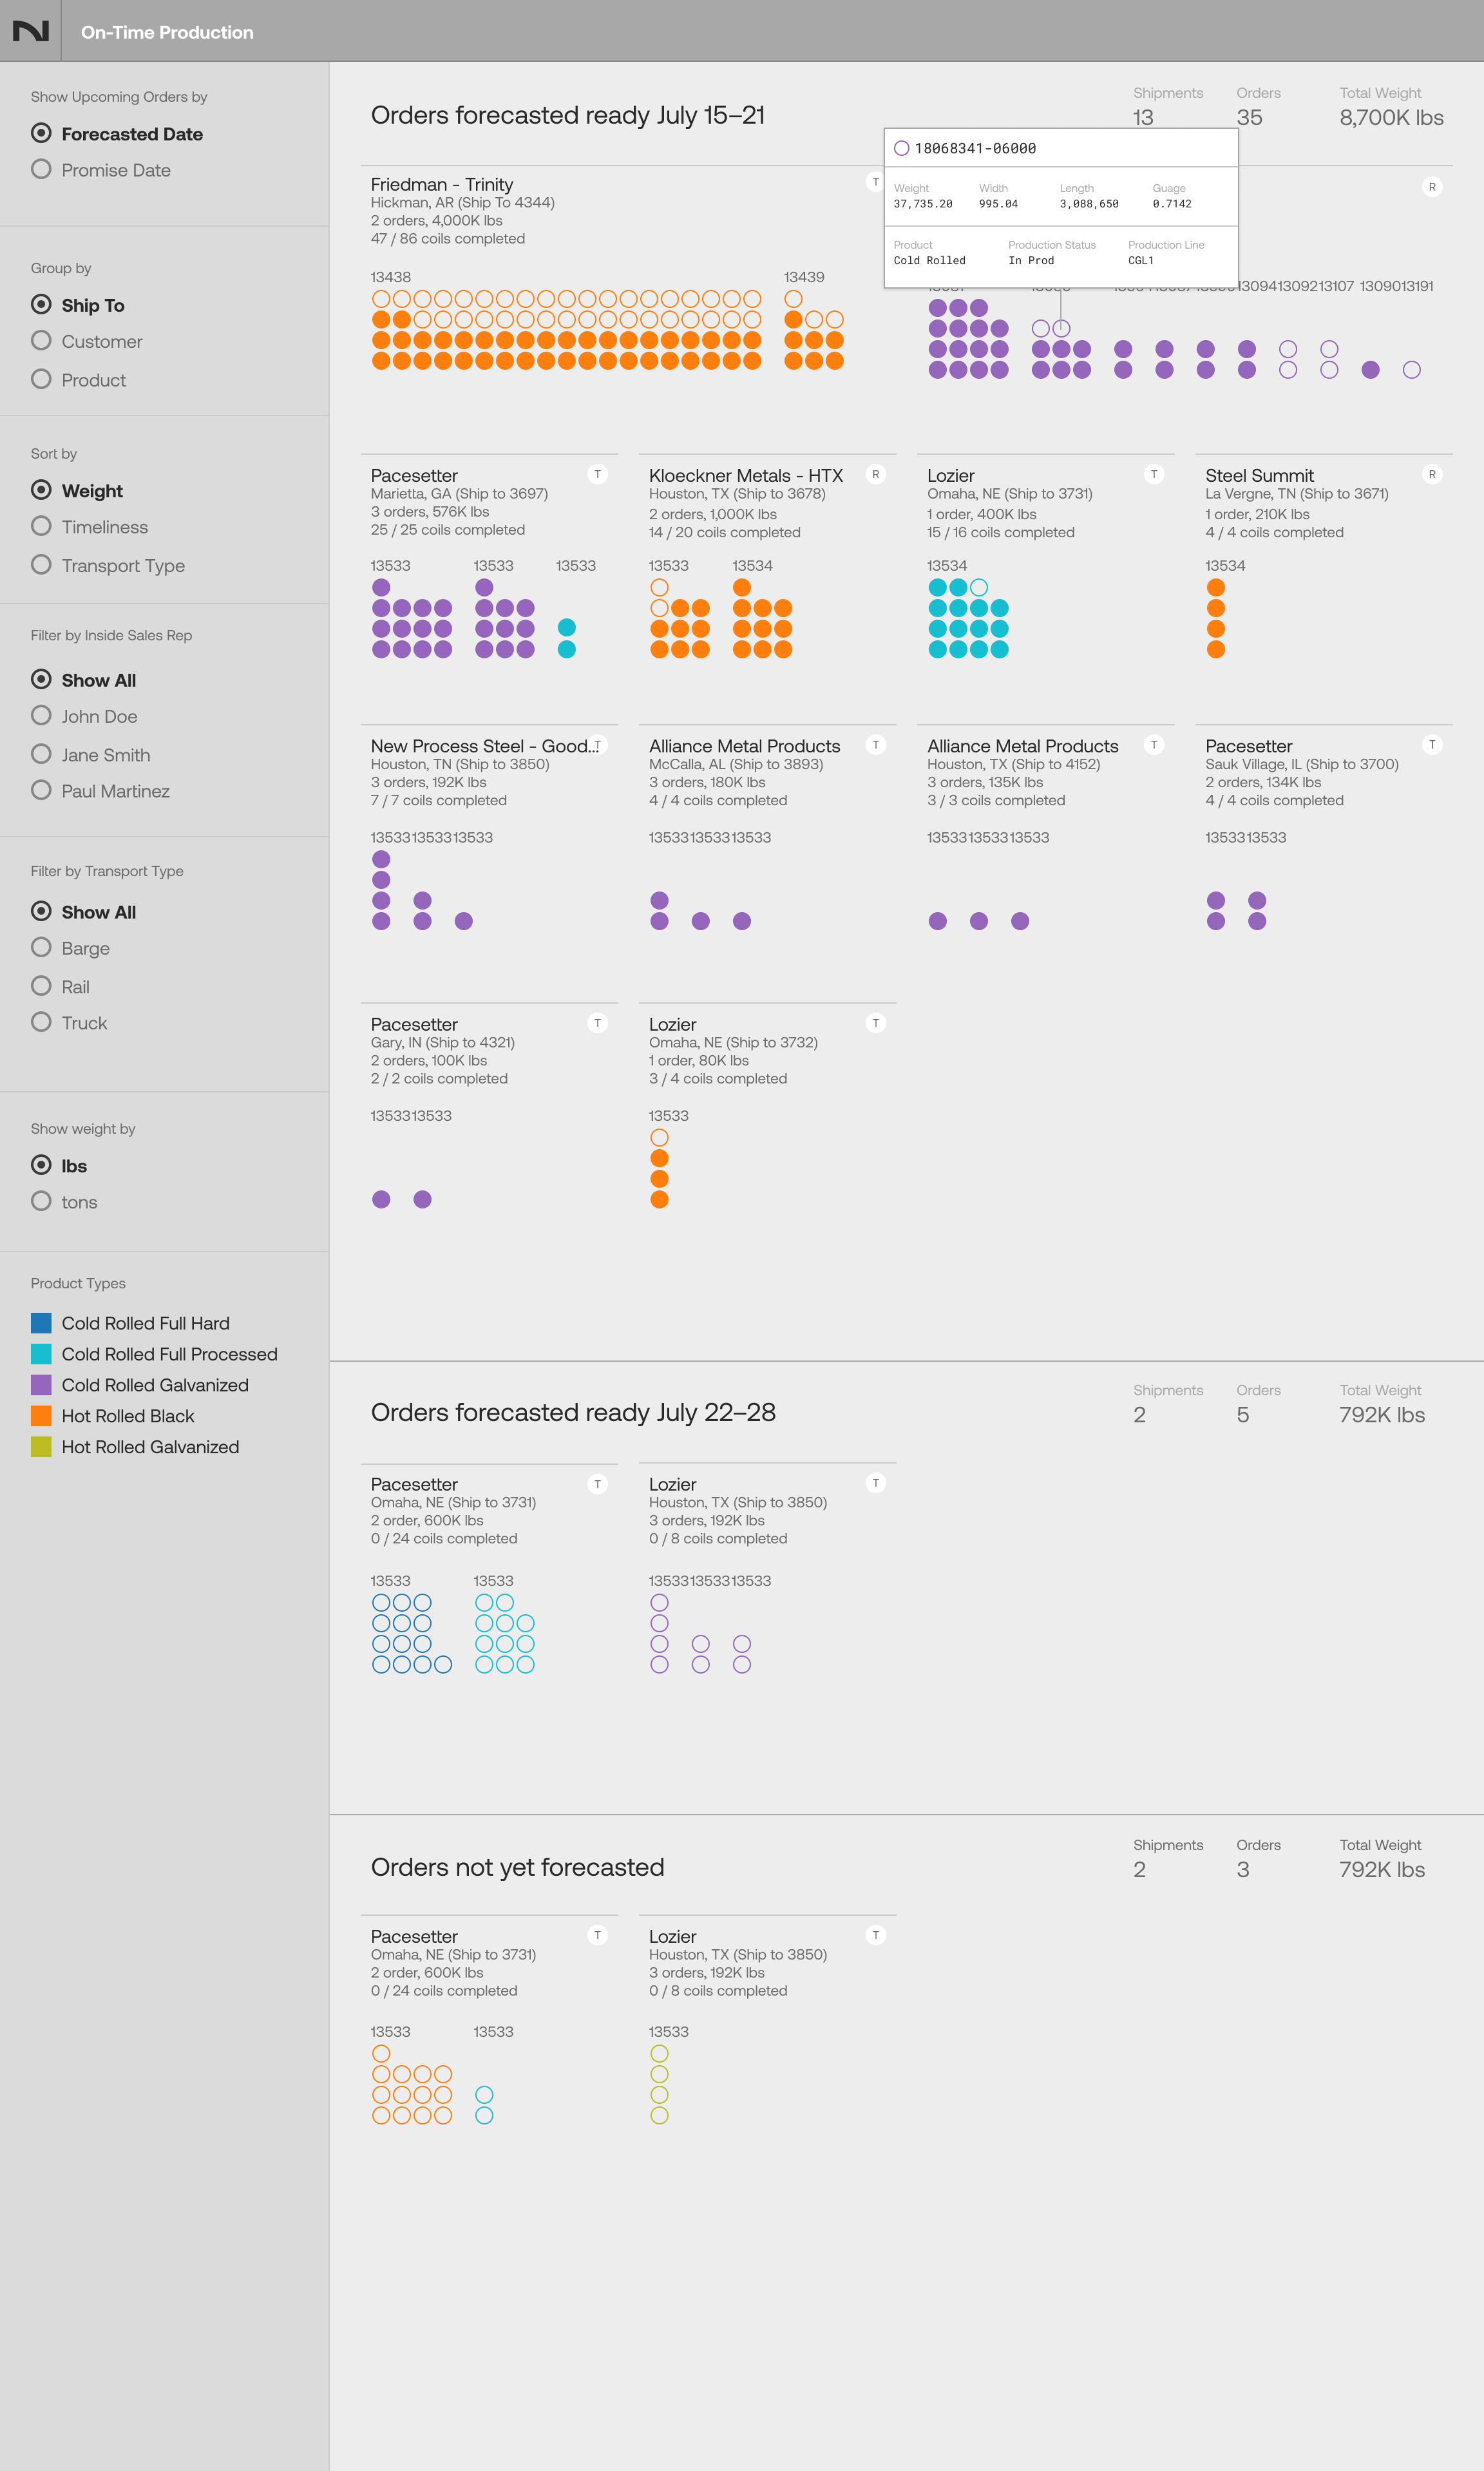Click the CGL1 production line value
The width and height of the screenshot is (1484, 2471).
pyautogui.click(x=1140, y=260)
